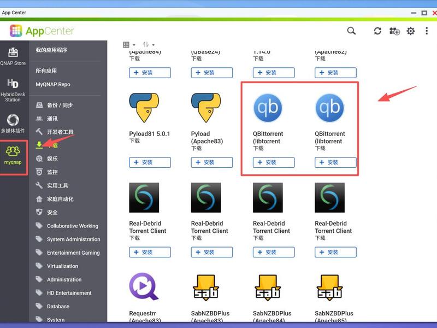Click the fourth Real-Debrid Torrent Client icon

pos(330,197)
